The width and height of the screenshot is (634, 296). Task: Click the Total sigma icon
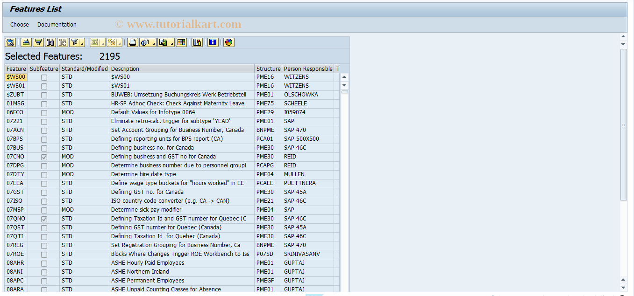pyautogui.click(x=95, y=42)
